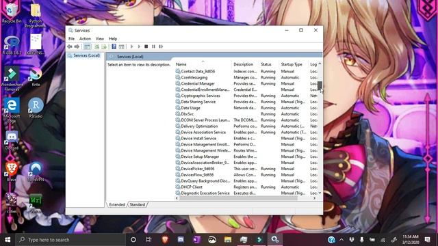Click the Wondershare Filmora desktop icon
Screen dimensions: 438x246
(x=12, y=79)
